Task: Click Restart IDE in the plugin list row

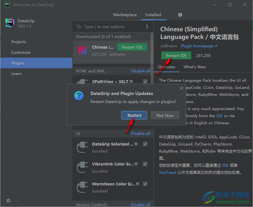Action: (x=132, y=47)
